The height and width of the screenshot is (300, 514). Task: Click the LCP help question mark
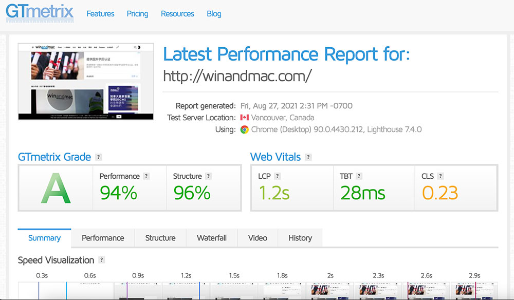click(278, 176)
